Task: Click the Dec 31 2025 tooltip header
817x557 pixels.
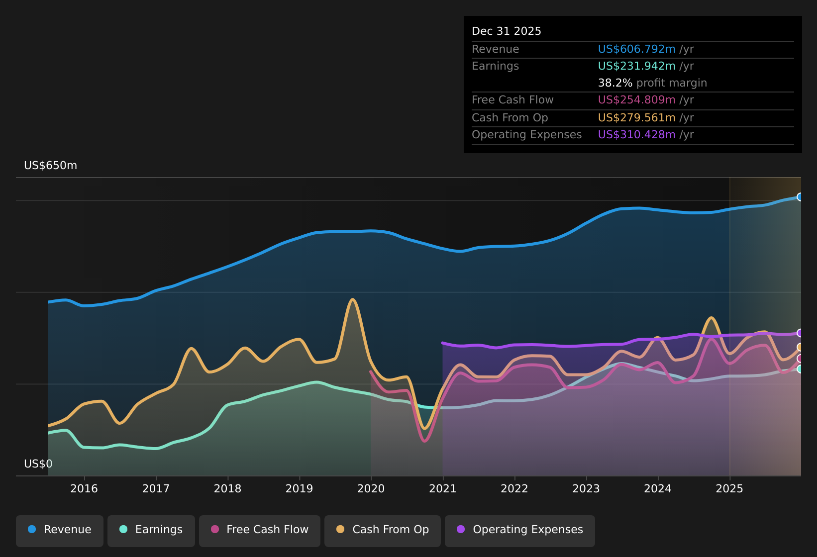Action: (x=506, y=31)
